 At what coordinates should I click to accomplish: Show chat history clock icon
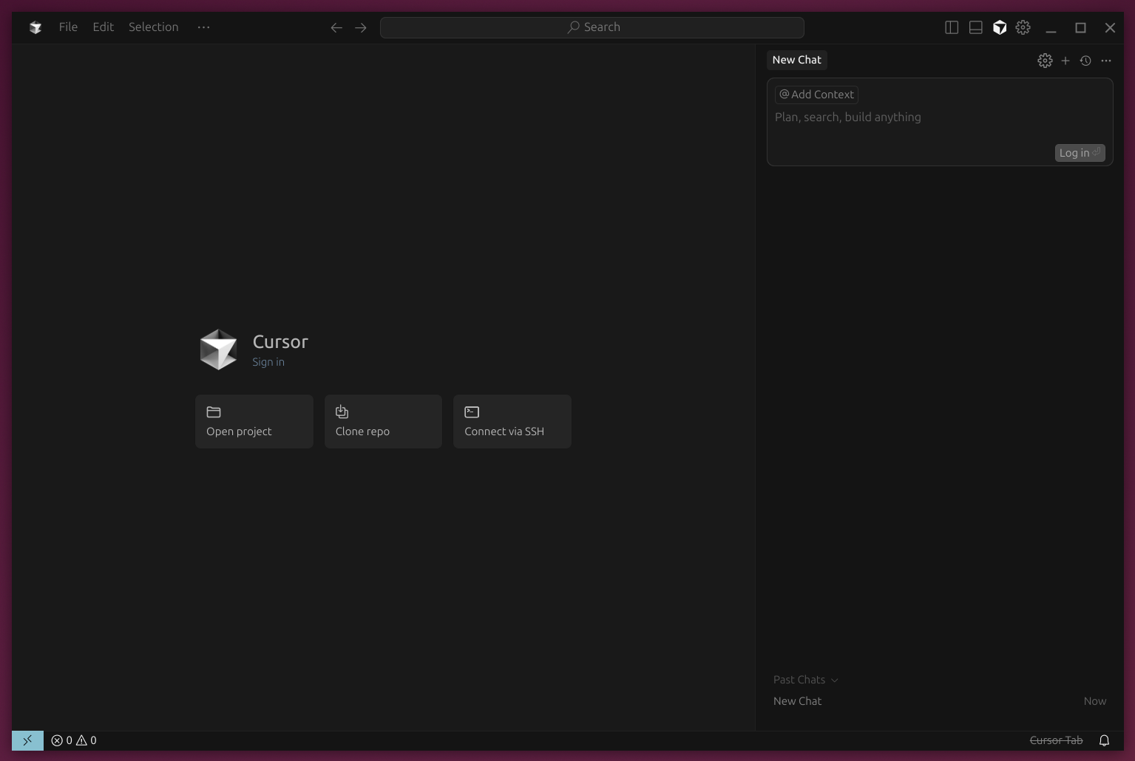click(x=1085, y=61)
